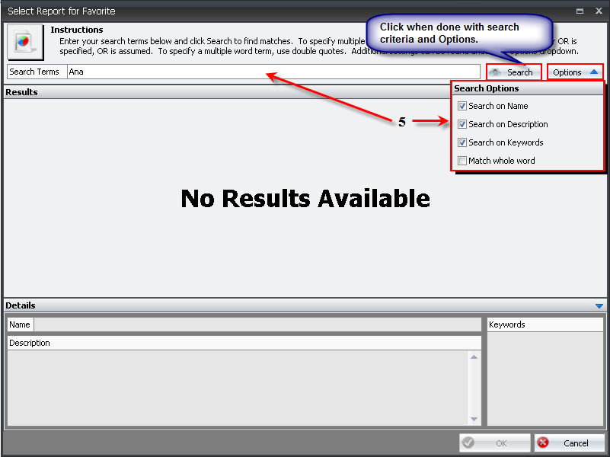Click into the Search Terms input field
610x457 pixels.
273,72
